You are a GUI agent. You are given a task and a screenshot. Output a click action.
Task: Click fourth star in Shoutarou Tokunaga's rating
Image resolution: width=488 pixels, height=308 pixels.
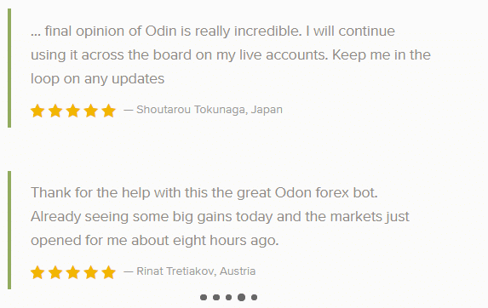click(91, 111)
